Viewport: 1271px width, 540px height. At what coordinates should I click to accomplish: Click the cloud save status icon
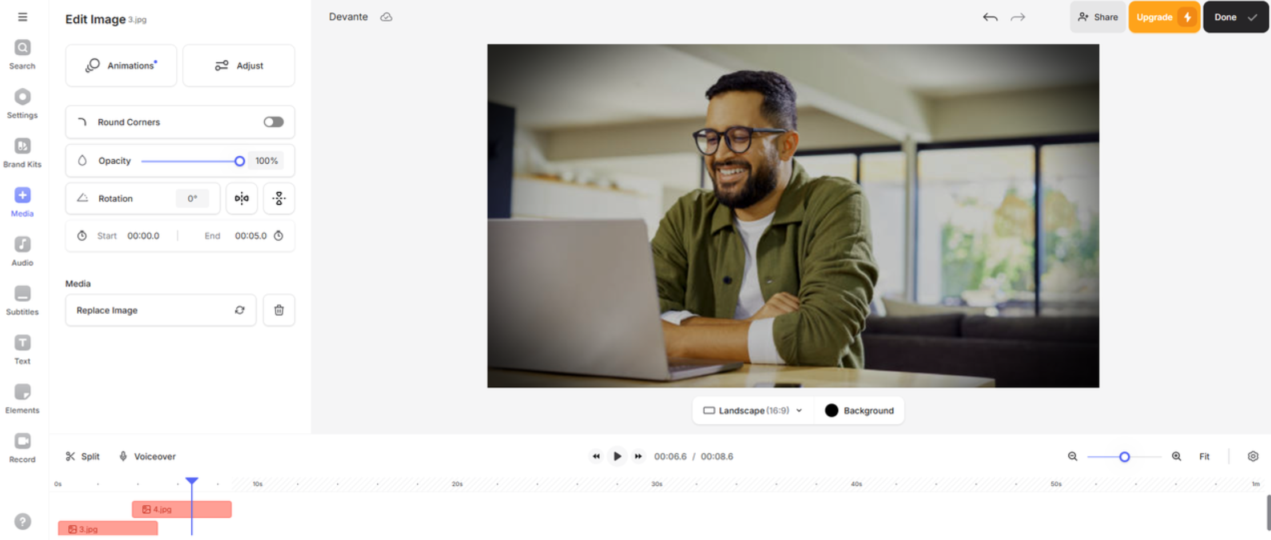click(386, 17)
